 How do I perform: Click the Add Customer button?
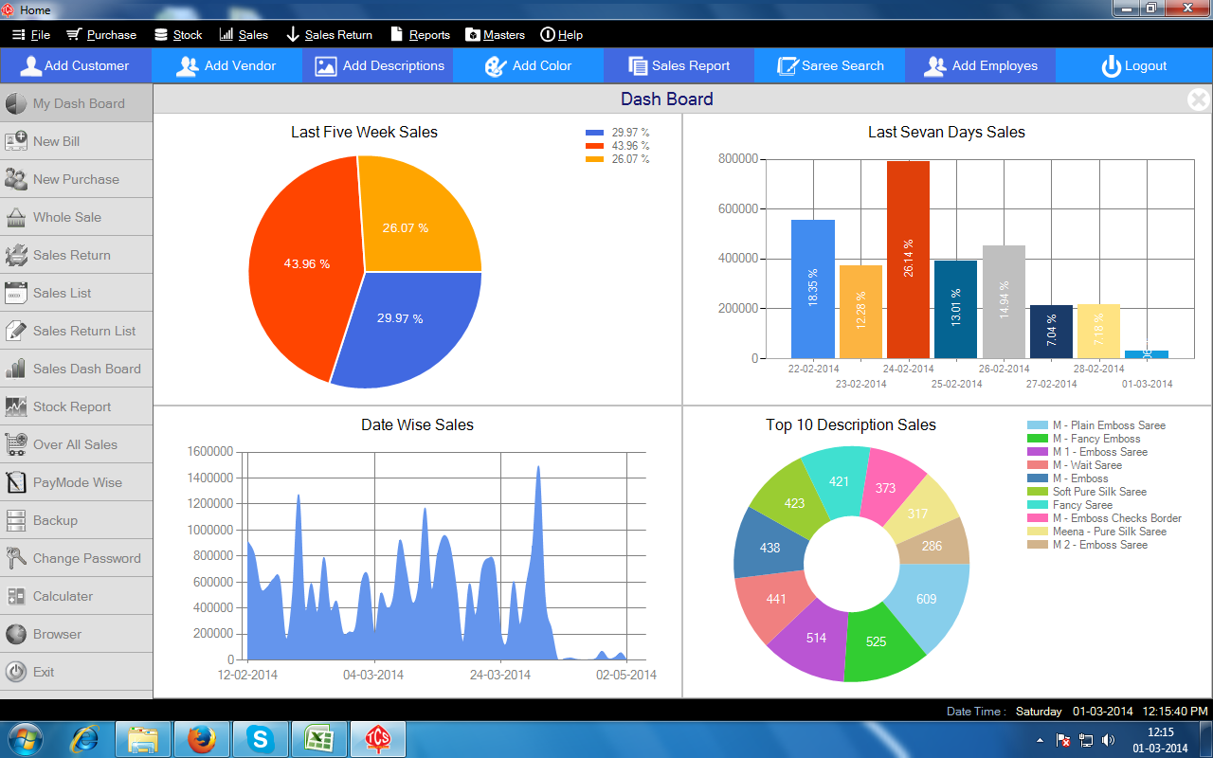point(75,66)
